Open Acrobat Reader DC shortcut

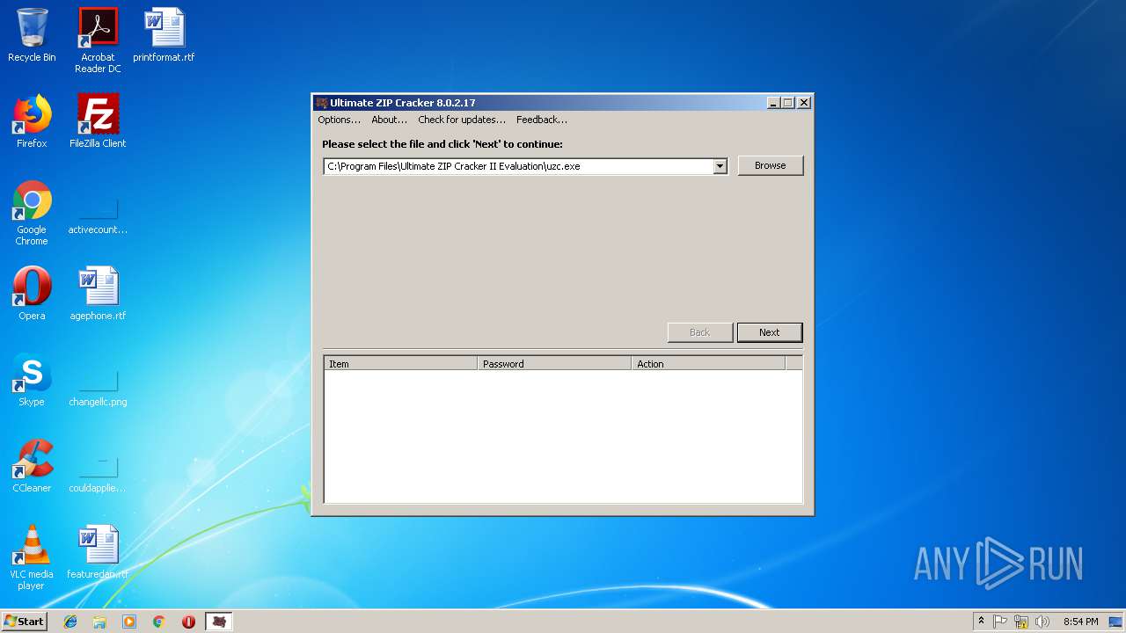point(98,40)
